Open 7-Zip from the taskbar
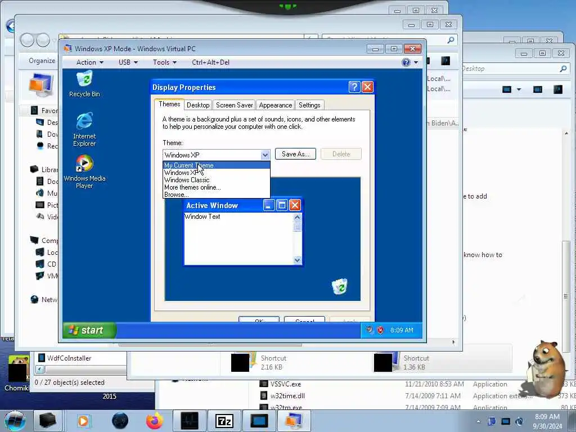Screen dimensions: 576x432 (224, 421)
